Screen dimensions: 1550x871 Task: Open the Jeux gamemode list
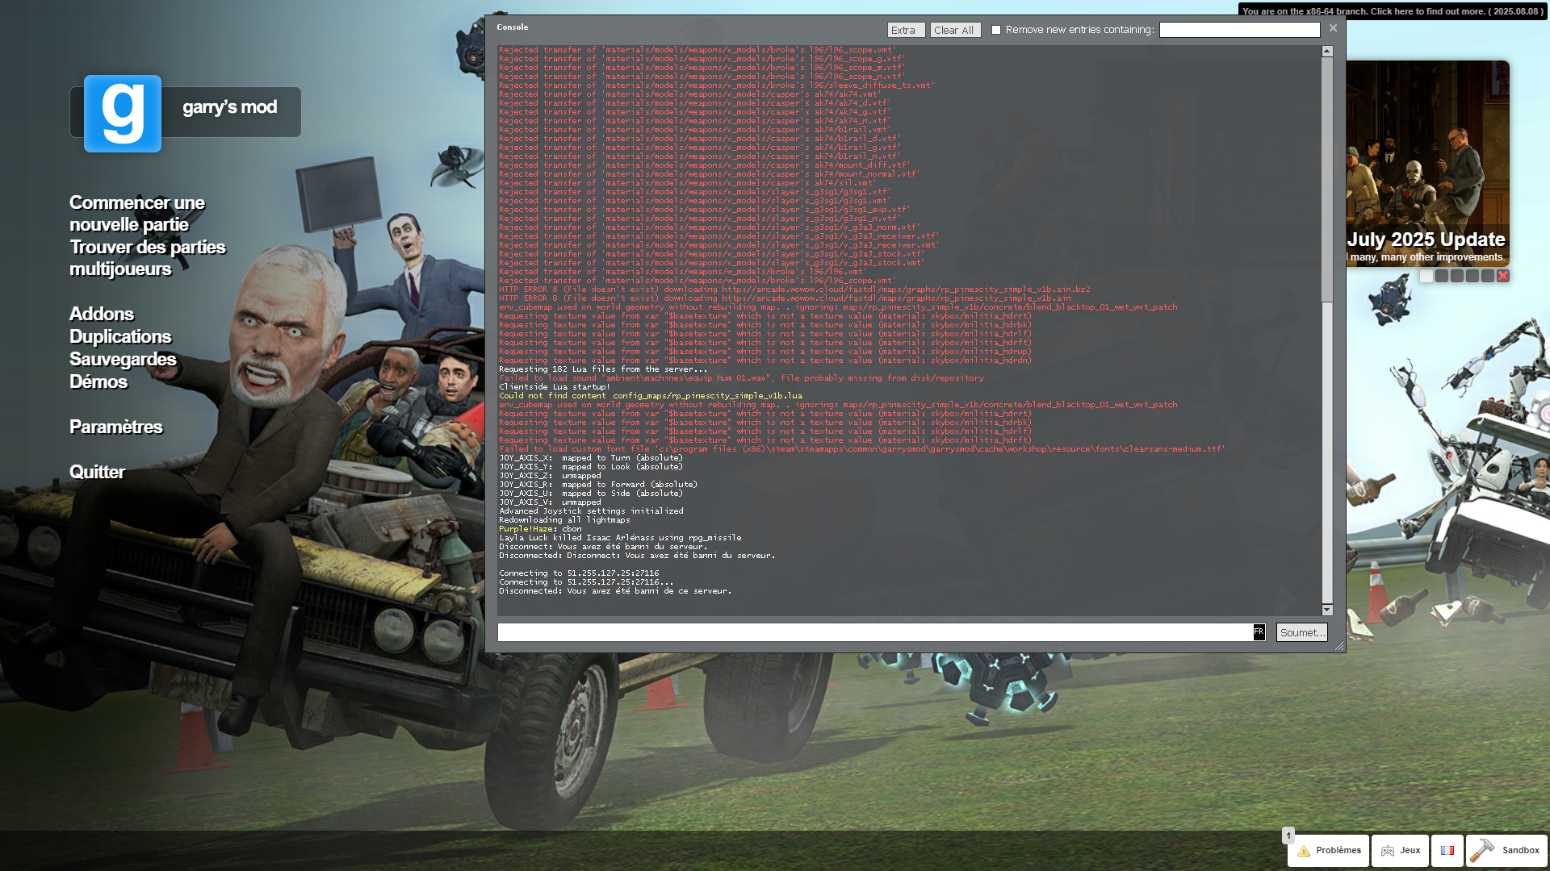[x=1400, y=850]
